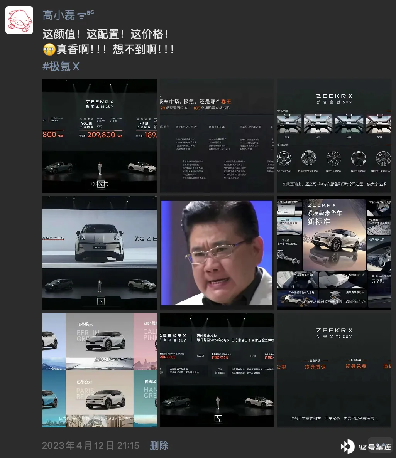Click the crying emoji in the post
This screenshot has width=396, height=458.
click(x=49, y=49)
